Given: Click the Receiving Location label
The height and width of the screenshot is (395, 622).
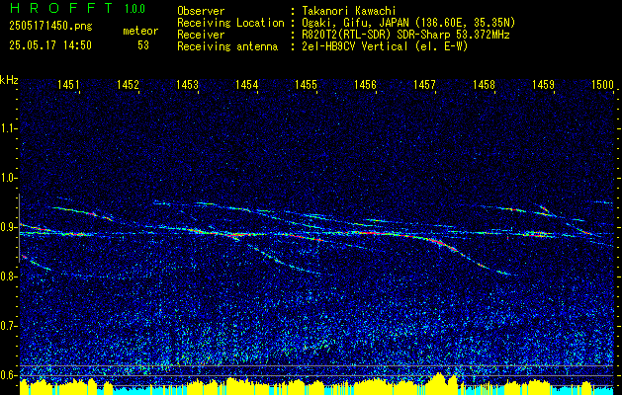Looking at the screenshot, I should pyautogui.click(x=230, y=23).
